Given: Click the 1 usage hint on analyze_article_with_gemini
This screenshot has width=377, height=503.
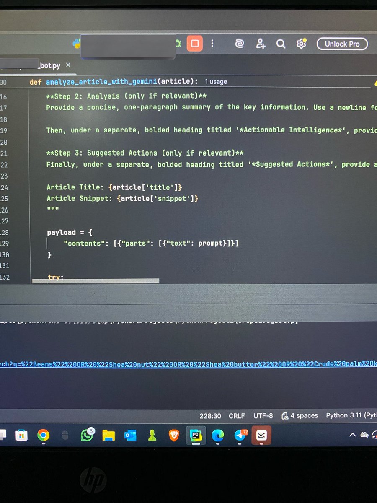Looking at the screenshot, I should [x=216, y=82].
